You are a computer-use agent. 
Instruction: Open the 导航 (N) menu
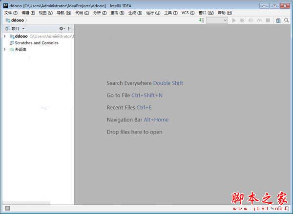64,13
